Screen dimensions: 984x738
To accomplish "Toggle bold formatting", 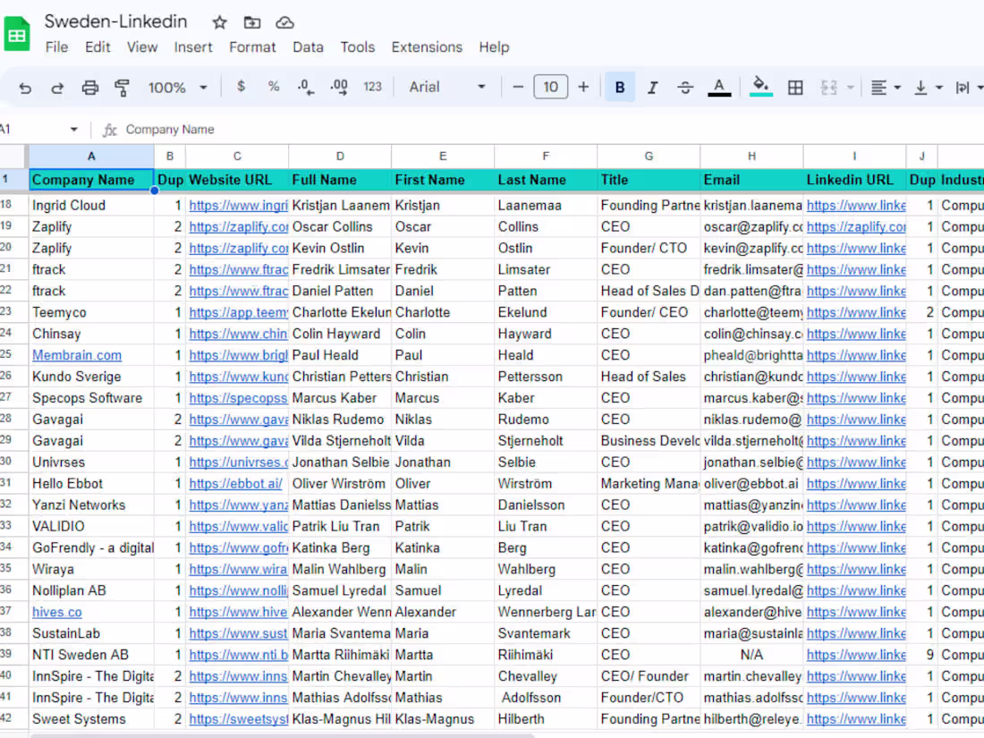I will pos(619,88).
